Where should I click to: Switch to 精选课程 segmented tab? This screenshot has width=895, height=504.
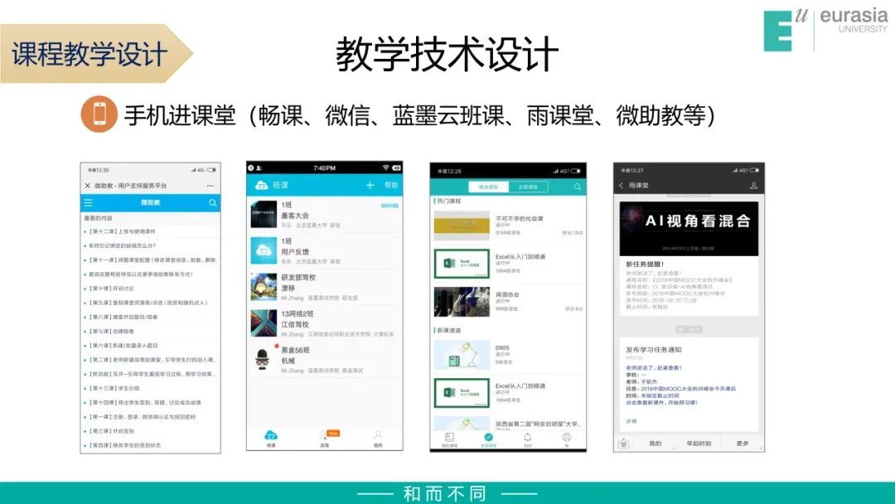[488, 187]
